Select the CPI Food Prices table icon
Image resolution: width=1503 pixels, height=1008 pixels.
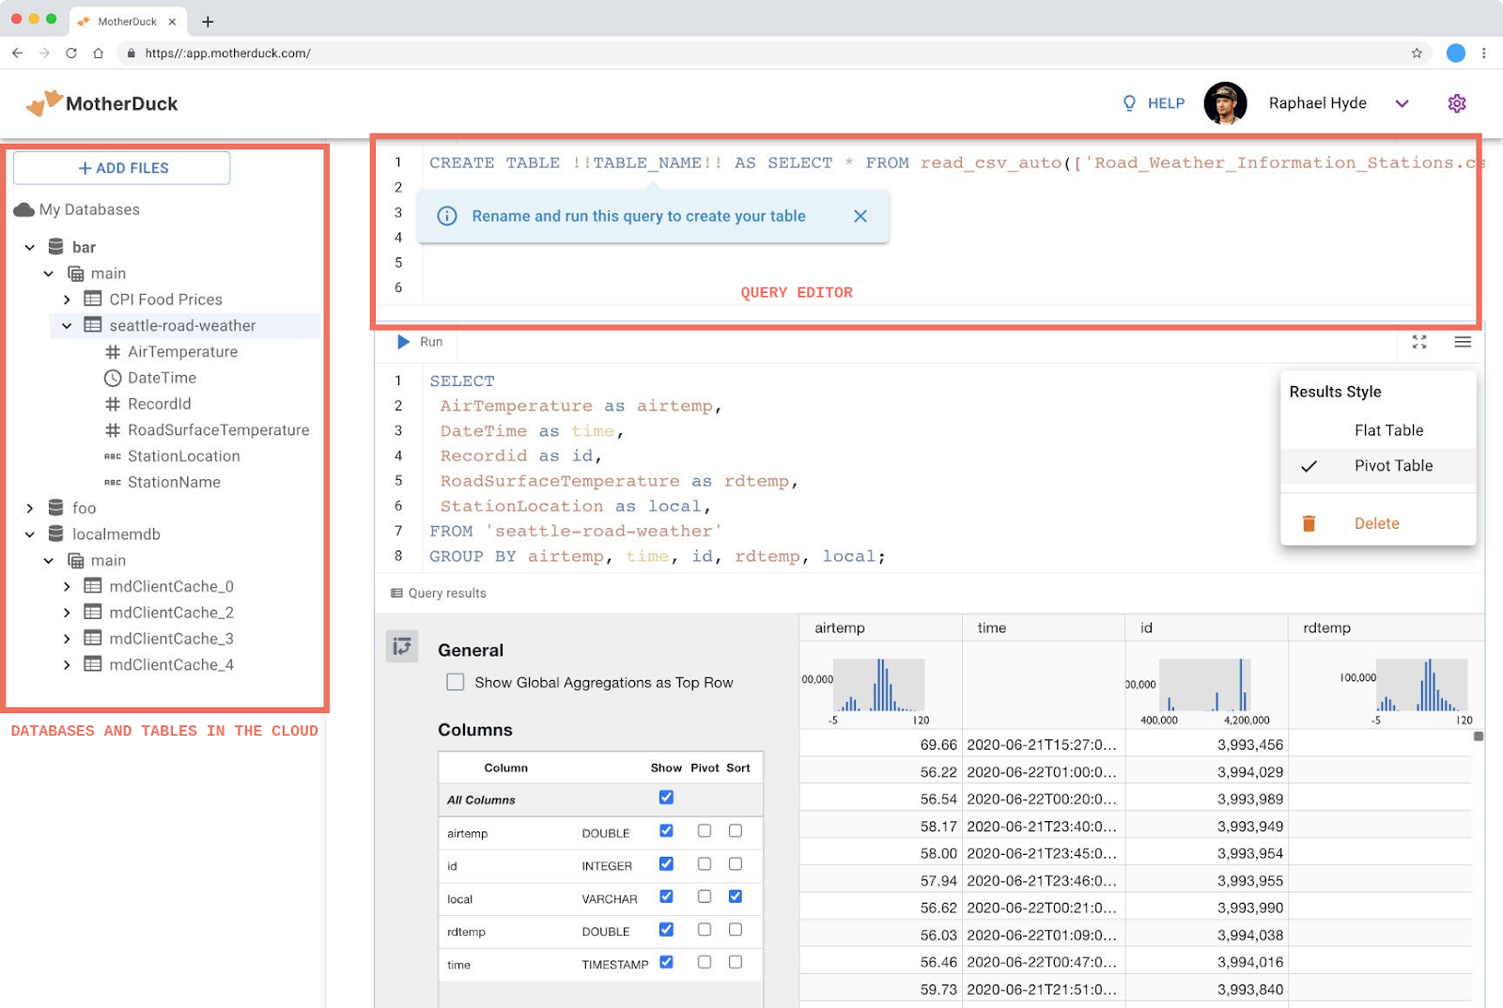pyautogui.click(x=93, y=299)
